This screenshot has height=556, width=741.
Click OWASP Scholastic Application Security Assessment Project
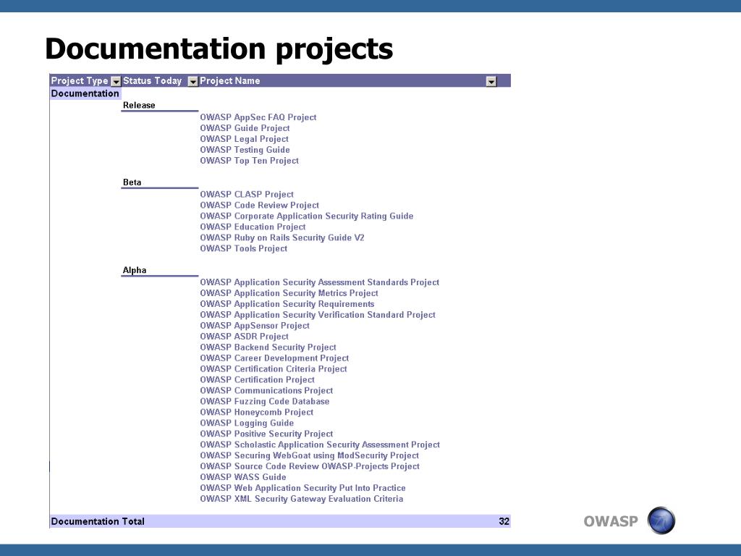click(x=320, y=445)
